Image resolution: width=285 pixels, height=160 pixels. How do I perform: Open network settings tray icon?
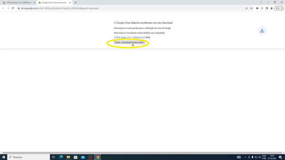tap(256, 157)
